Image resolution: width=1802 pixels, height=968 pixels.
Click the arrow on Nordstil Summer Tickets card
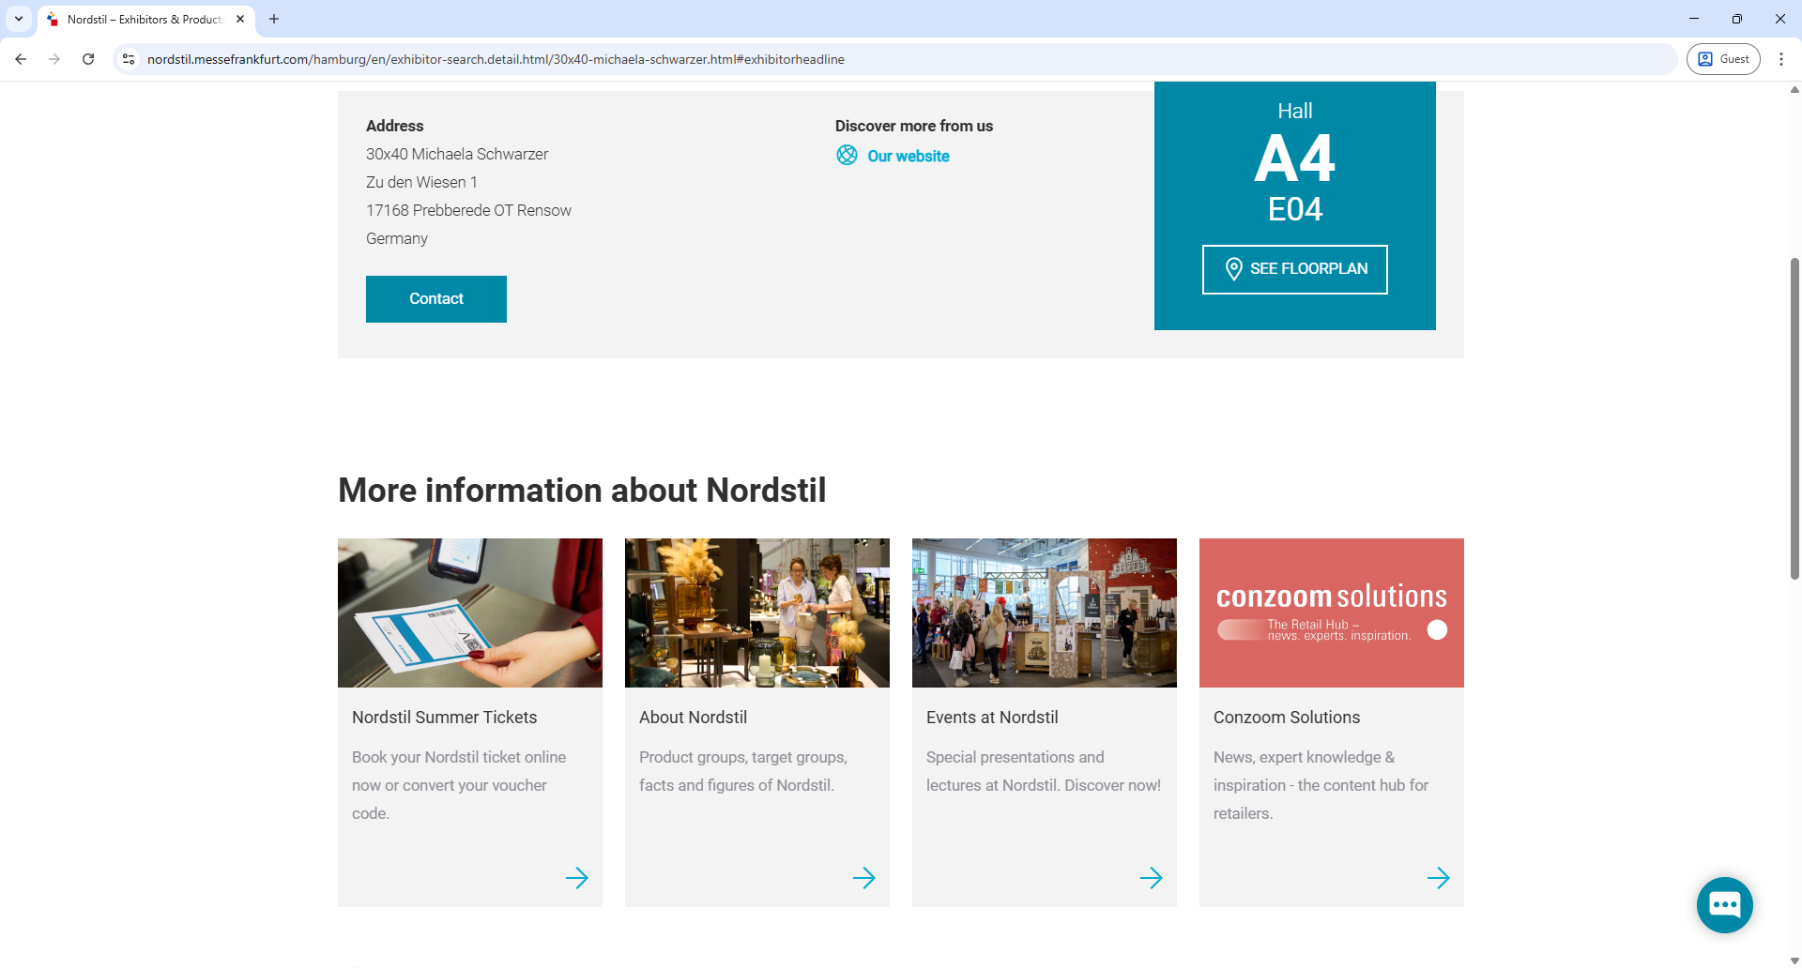578,878
